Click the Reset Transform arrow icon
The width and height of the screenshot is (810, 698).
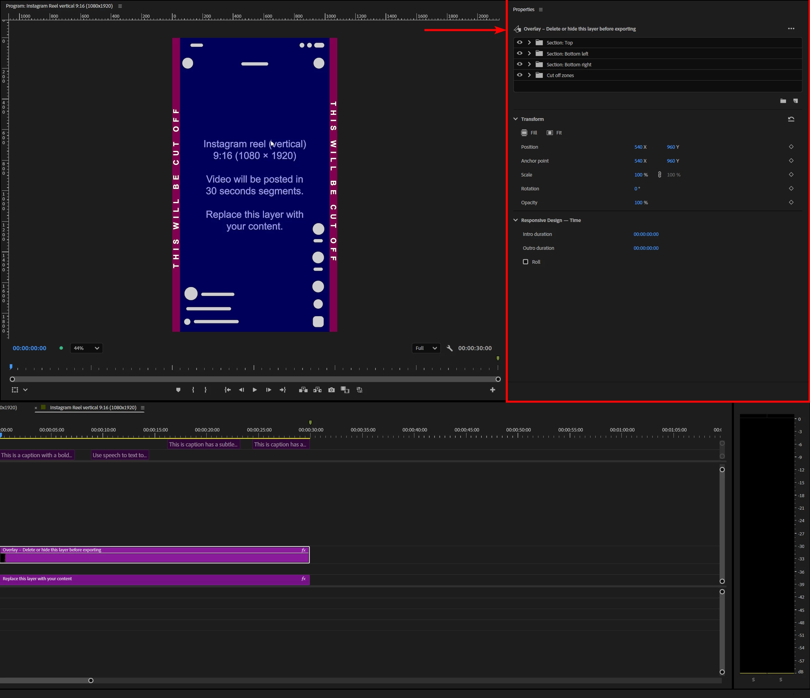(x=791, y=119)
